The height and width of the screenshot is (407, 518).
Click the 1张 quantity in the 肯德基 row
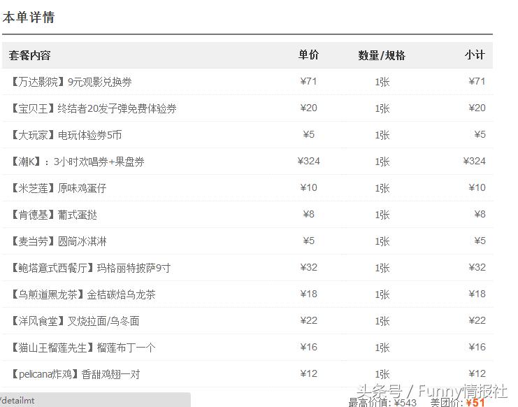coord(382,215)
